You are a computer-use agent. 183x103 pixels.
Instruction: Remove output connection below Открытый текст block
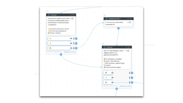[118, 28]
